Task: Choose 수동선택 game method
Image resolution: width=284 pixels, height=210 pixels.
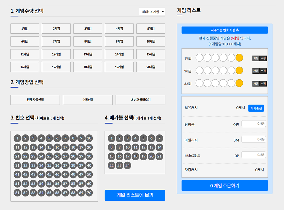Action: click(x=88, y=100)
